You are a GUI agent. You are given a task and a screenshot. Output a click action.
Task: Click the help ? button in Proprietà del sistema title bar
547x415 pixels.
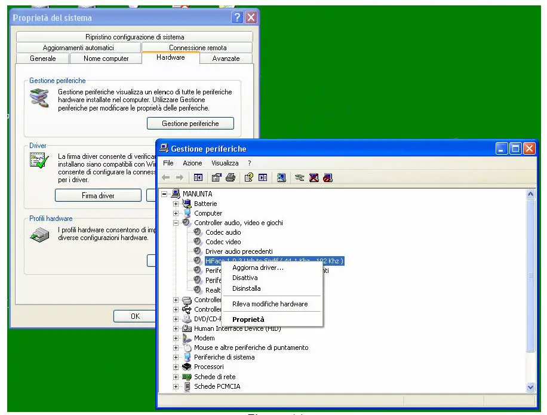pyautogui.click(x=237, y=17)
